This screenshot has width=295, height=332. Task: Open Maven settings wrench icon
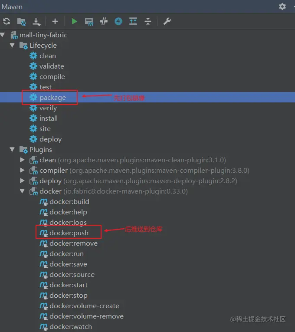[x=167, y=21]
